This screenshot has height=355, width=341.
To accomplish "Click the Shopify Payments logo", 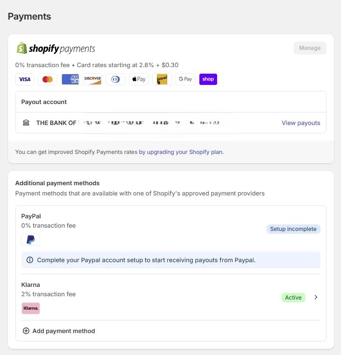I will tap(55, 49).
